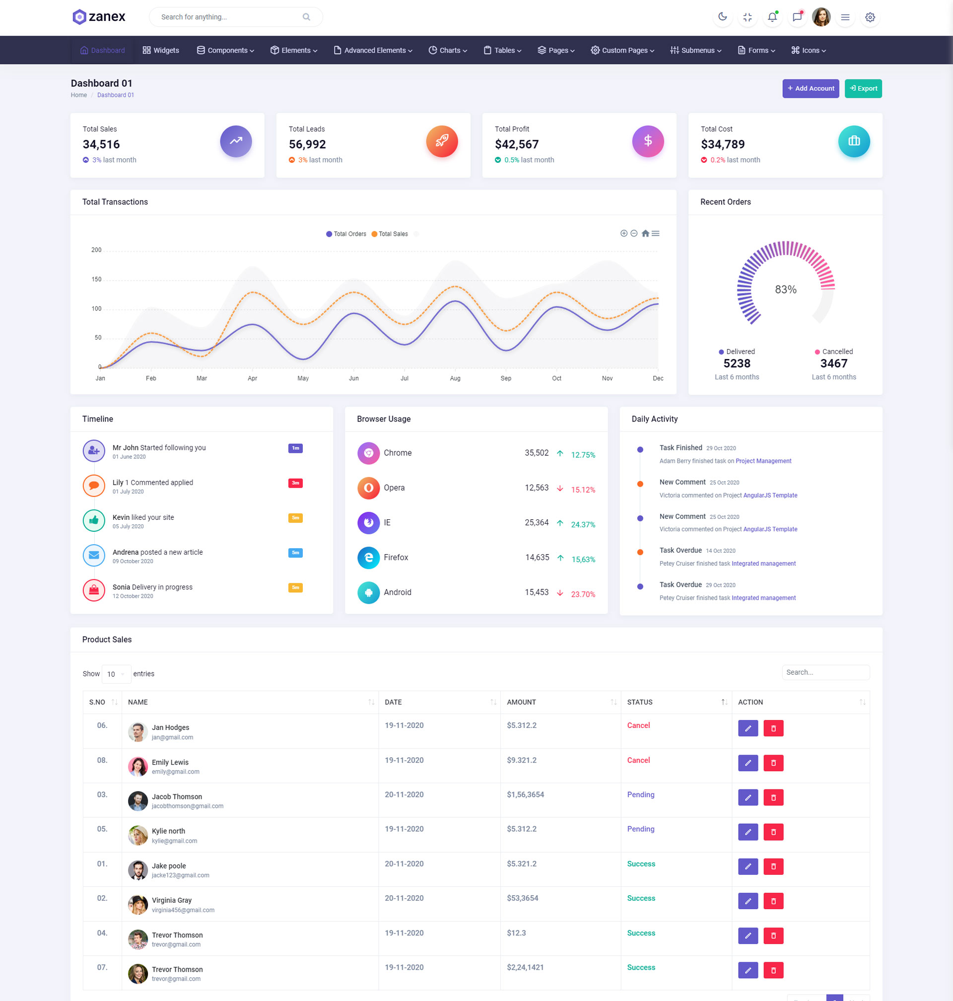
Task: Click the Add Account button
Action: click(x=810, y=88)
